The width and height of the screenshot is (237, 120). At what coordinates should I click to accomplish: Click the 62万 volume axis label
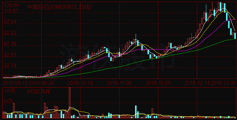(x=9, y=101)
